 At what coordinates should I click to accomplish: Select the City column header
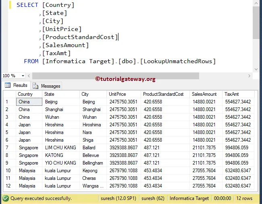(x=93, y=94)
